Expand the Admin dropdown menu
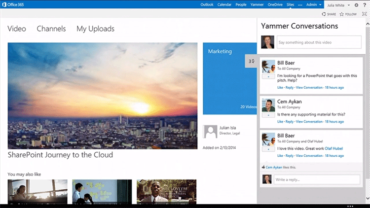 click(313, 4)
